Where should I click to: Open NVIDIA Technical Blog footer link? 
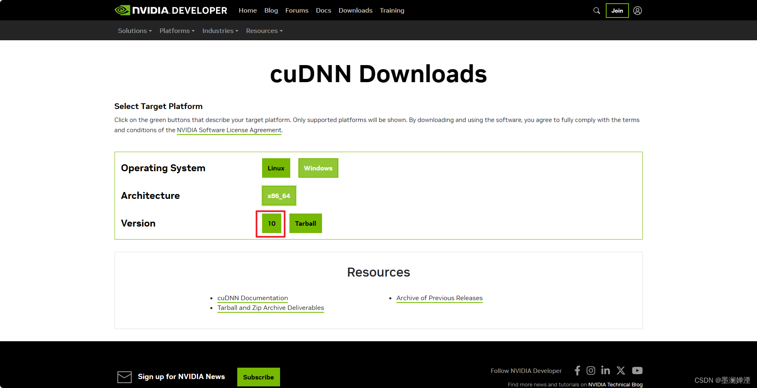(616, 384)
